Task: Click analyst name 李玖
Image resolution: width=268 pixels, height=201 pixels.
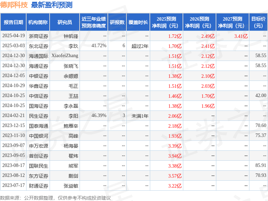Action: [73, 46]
